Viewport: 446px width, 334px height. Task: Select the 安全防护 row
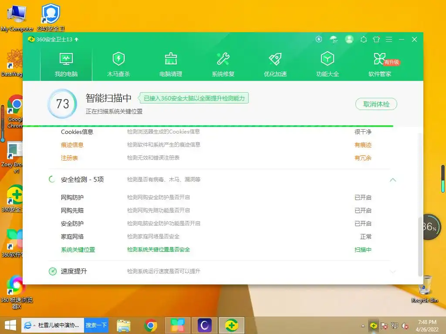216,224
